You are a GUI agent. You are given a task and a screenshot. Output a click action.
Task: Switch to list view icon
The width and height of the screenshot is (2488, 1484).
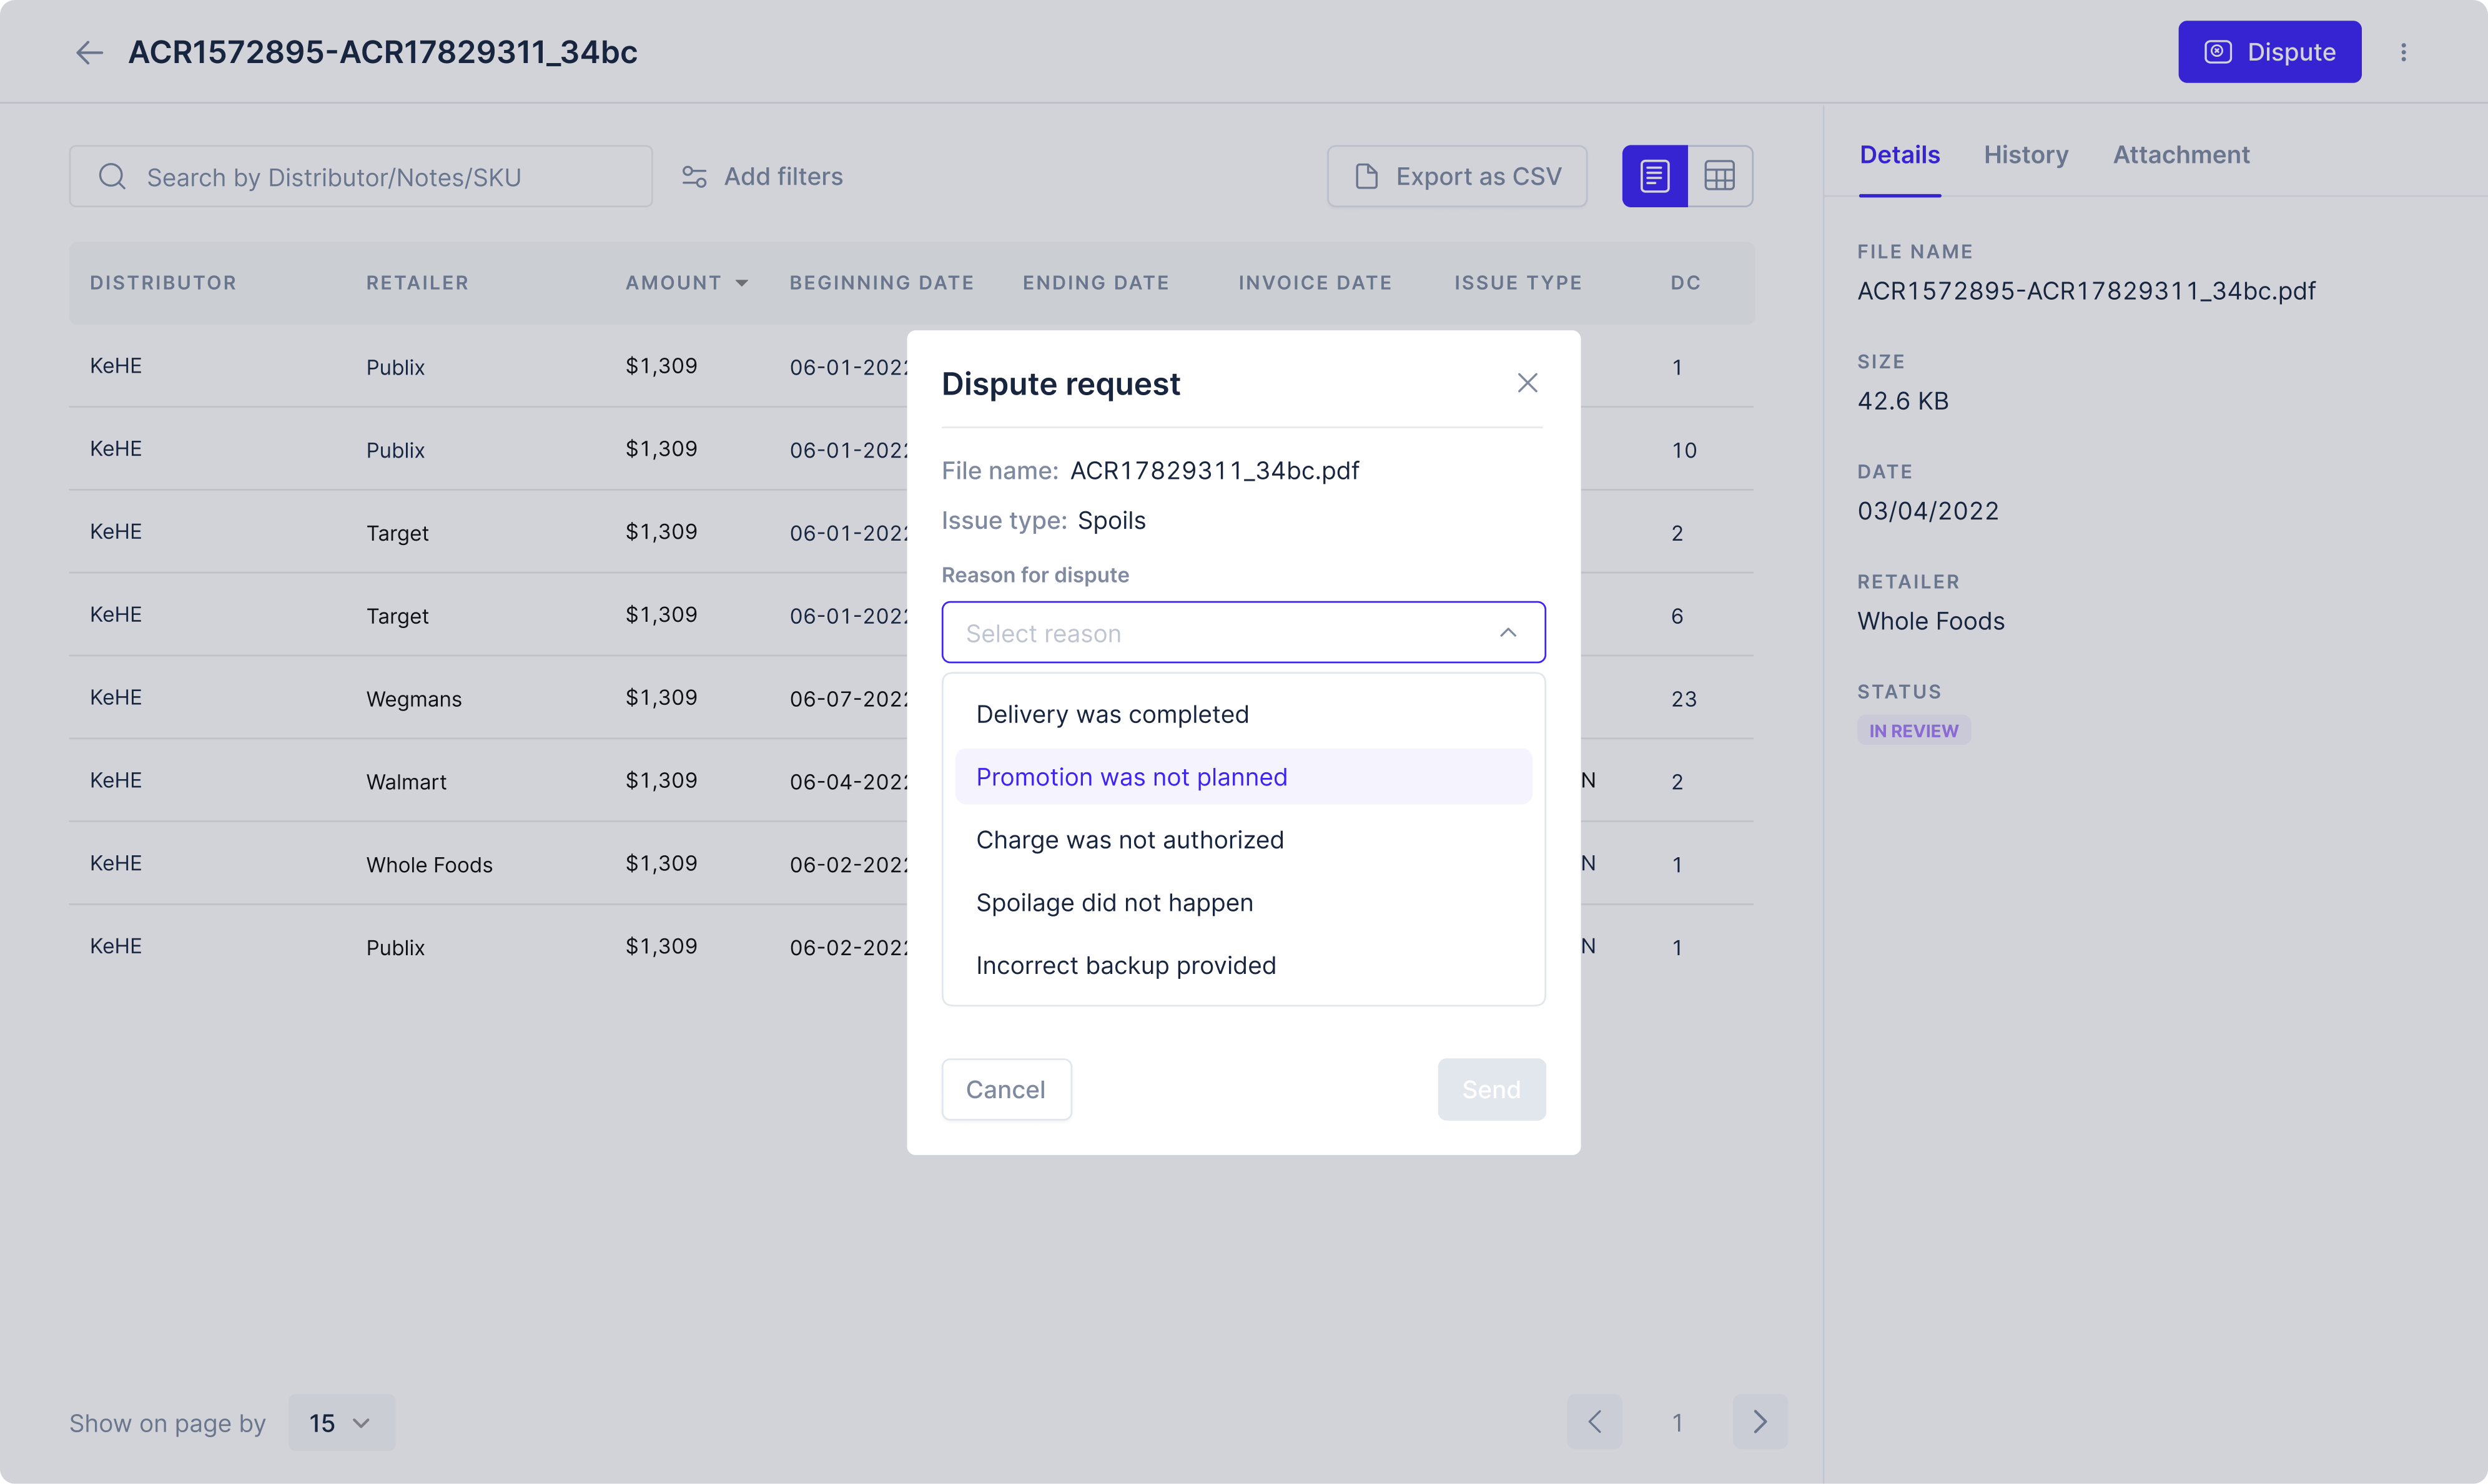click(1654, 177)
